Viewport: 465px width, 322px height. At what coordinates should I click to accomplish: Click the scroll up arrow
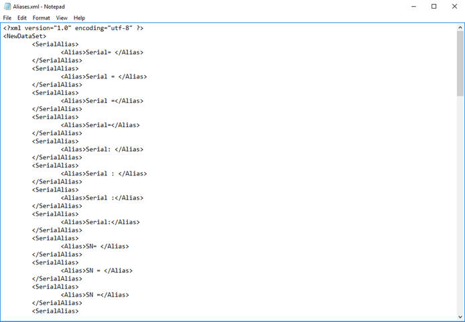pos(460,27)
